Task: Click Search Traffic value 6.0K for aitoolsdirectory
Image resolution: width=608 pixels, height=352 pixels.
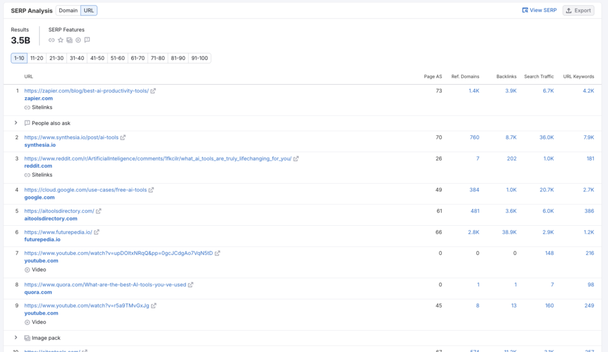Action: (x=548, y=211)
